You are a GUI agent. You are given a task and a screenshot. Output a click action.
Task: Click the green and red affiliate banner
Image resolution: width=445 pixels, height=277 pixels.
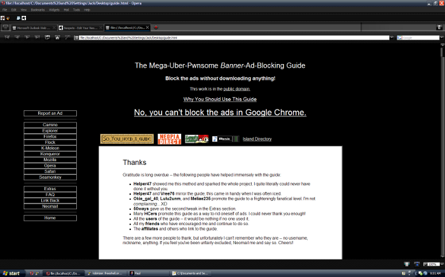196,139
